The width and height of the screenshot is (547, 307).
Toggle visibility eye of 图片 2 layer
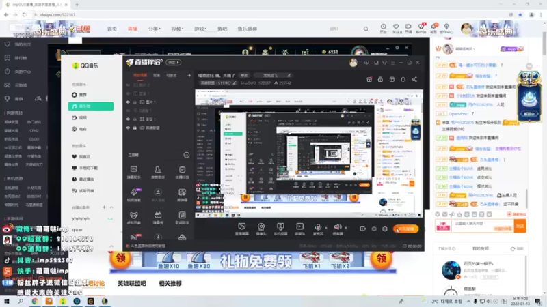coord(128,85)
